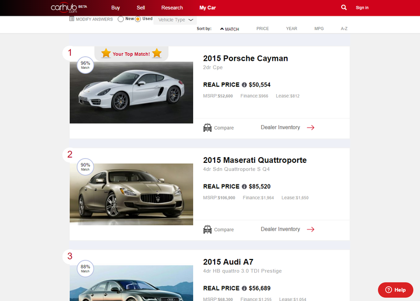420x301 pixels.
Task: Click the rank number 3 badge
Action: 70,256
